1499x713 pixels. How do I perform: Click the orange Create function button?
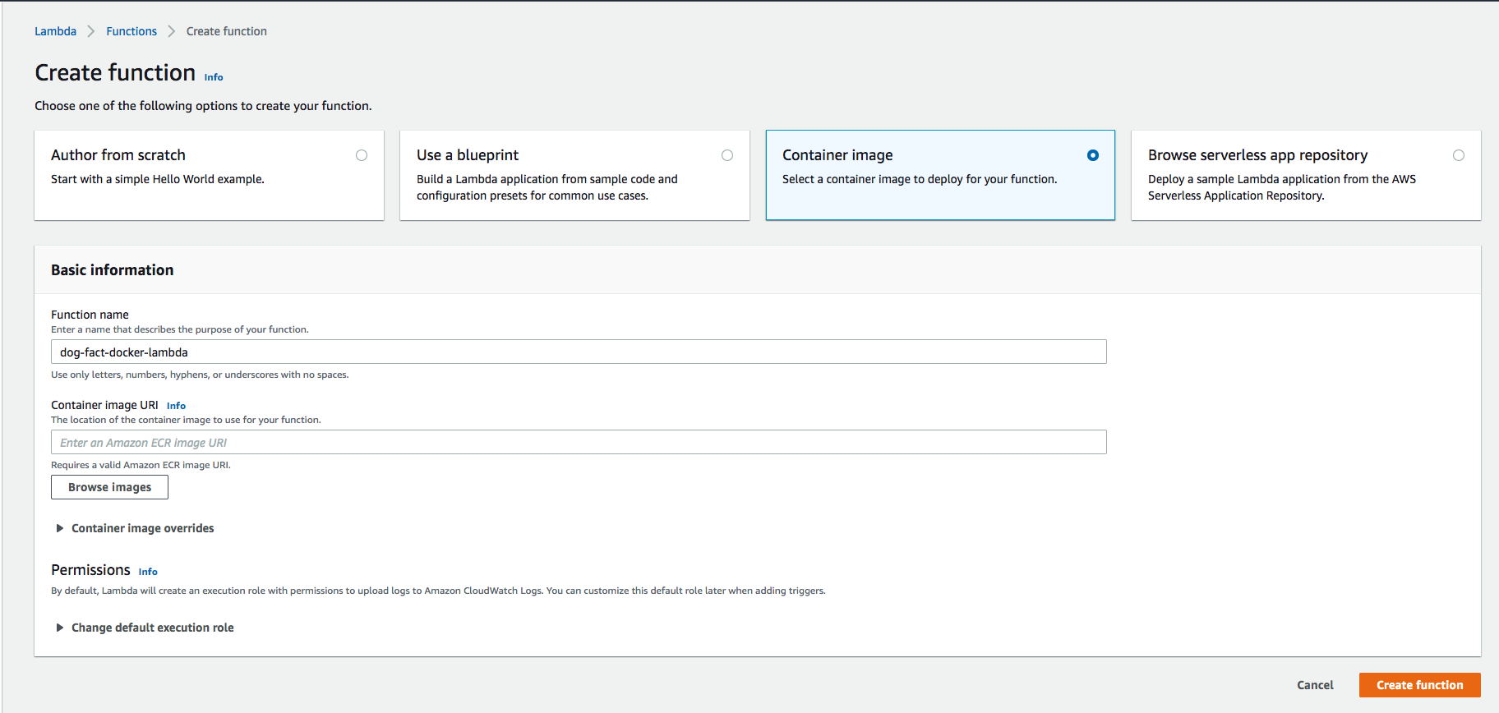1419,685
